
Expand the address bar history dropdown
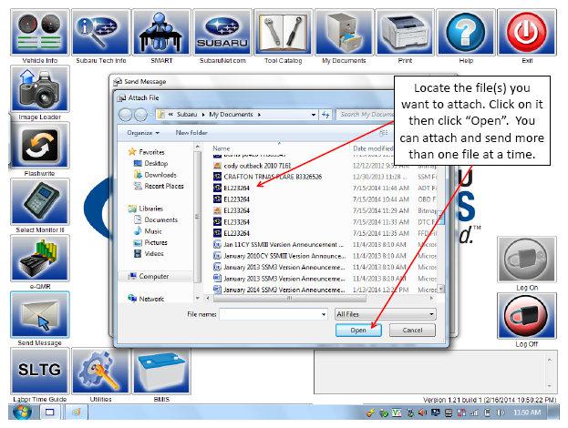314,115
